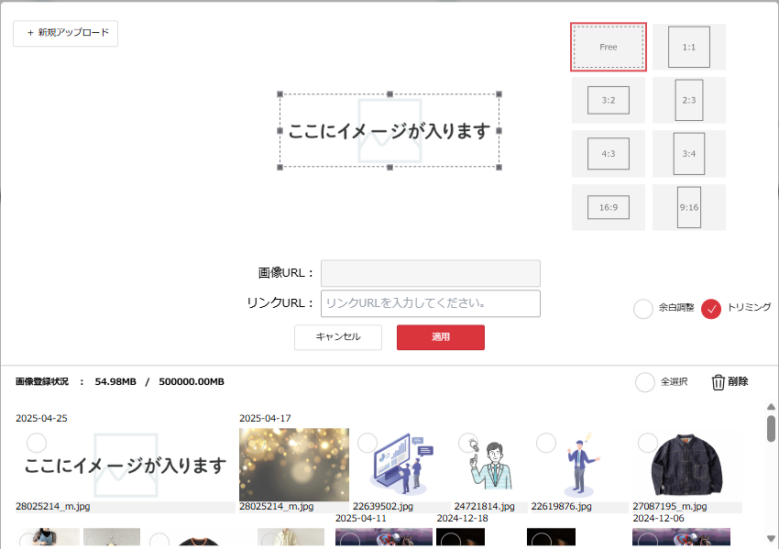The width and height of the screenshot is (779, 549).
Task: Enable the 余白調整 radio option
Action: [643, 309]
